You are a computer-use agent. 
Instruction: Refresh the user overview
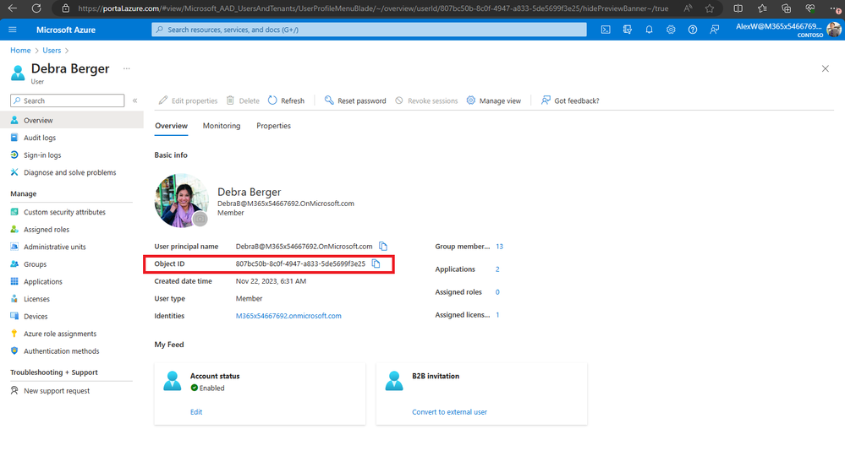point(286,101)
